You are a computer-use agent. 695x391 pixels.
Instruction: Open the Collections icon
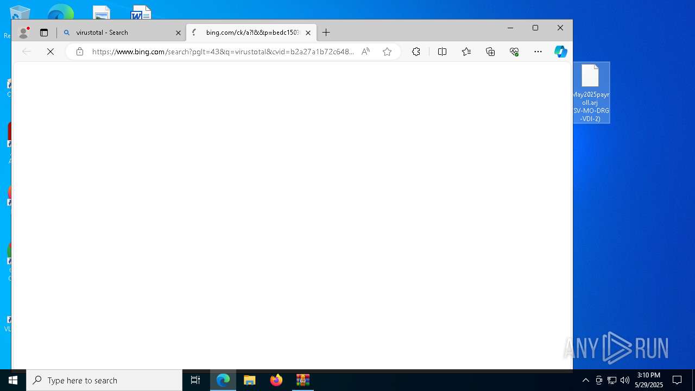click(x=490, y=52)
